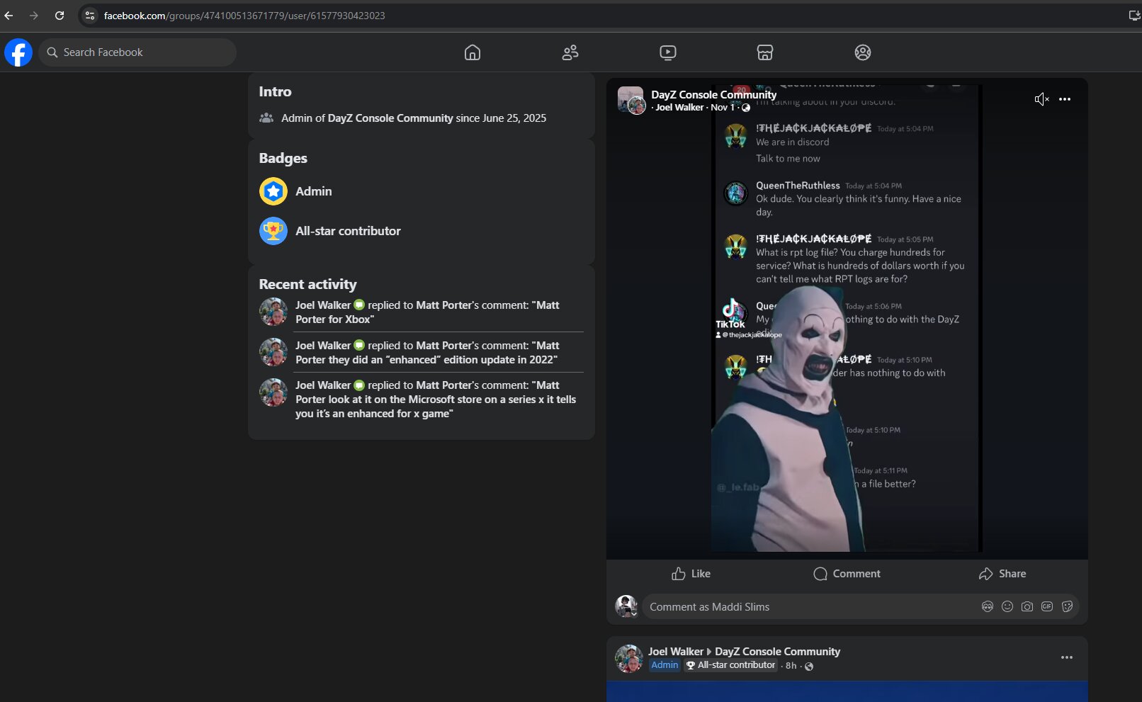
Task: Open the "Microsoft store on a series x" comment
Action: [x=436, y=400]
